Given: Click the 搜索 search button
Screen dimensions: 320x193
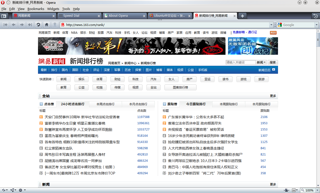Looking at the screenshot, I should click(x=273, y=62).
